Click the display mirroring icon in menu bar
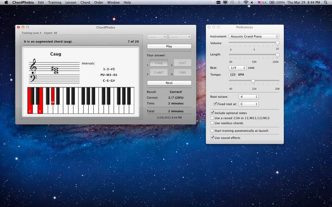 [x=225, y=2]
